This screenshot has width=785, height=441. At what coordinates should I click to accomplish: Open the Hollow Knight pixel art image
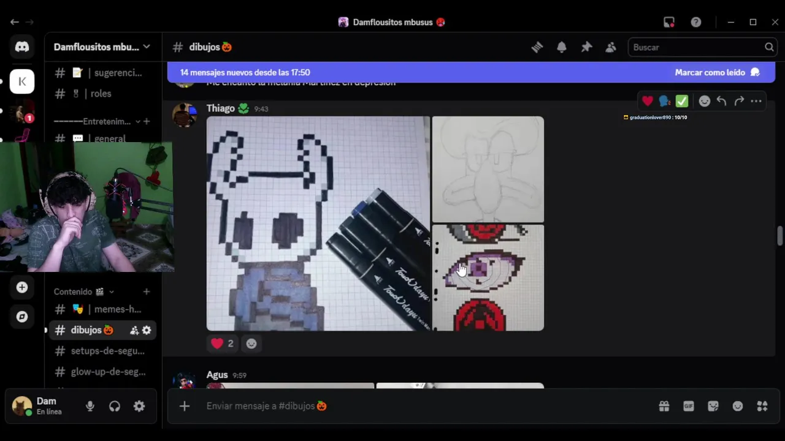click(318, 224)
